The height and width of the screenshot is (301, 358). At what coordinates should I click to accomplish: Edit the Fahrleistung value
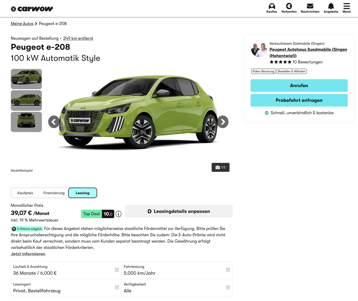(x=228, y=270)
